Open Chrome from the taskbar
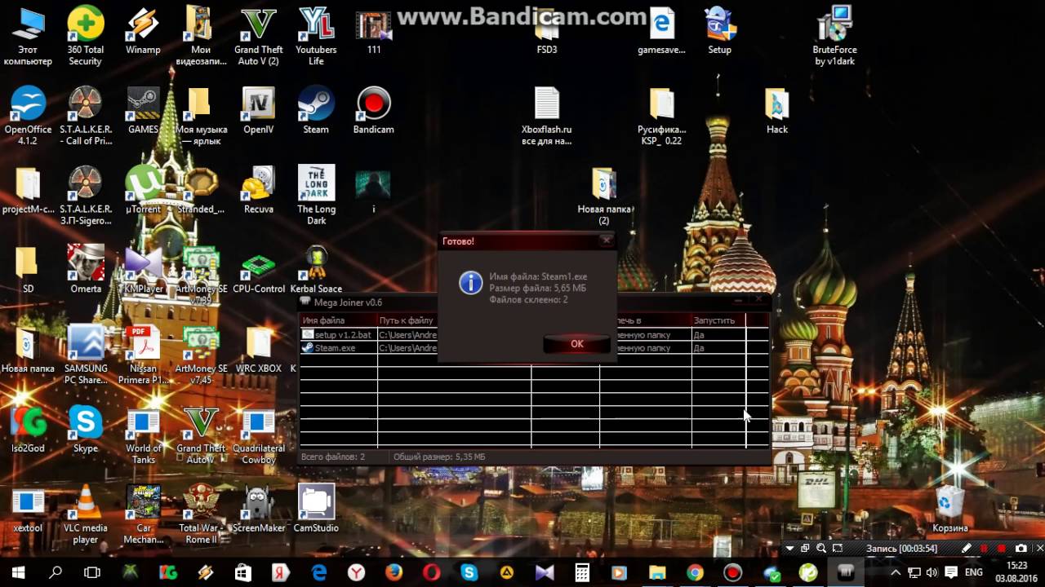The width and height of the screenshot is (1045, 587). pos(695,572)
